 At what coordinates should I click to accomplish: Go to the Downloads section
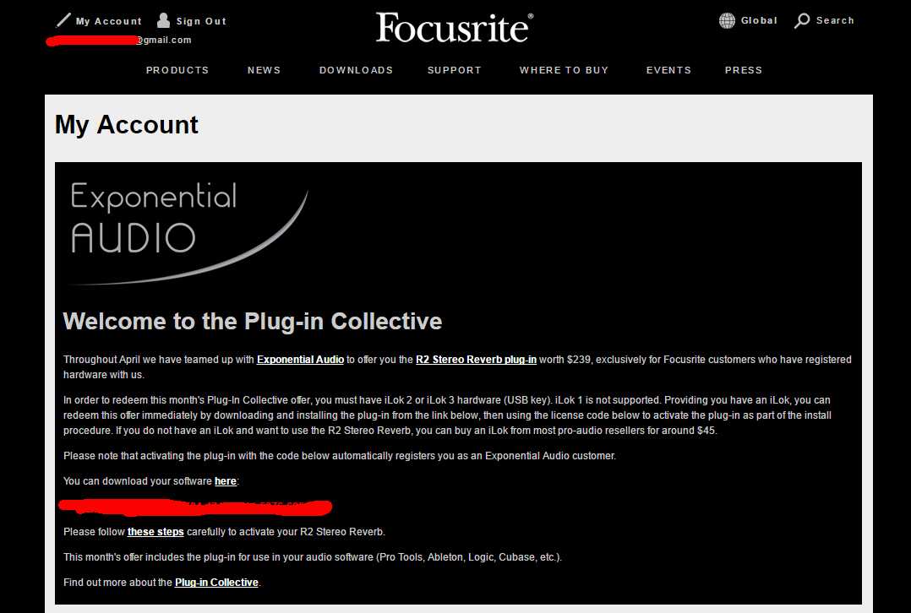[x=356, y=70]
